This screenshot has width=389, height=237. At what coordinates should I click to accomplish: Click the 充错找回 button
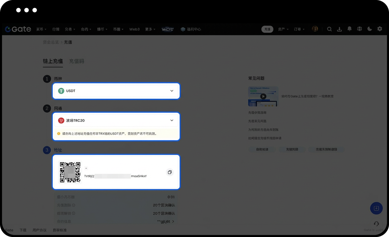[x=292, y=150]
